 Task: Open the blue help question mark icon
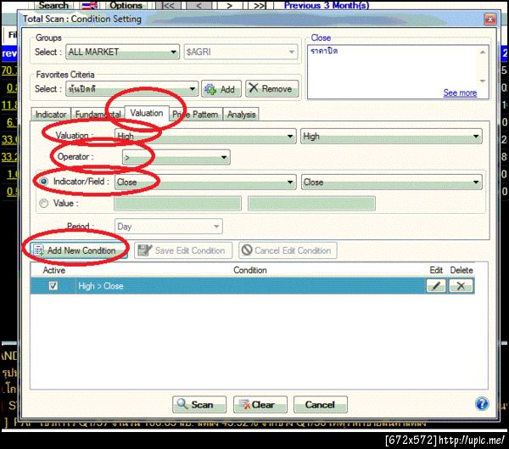[482, 404]
